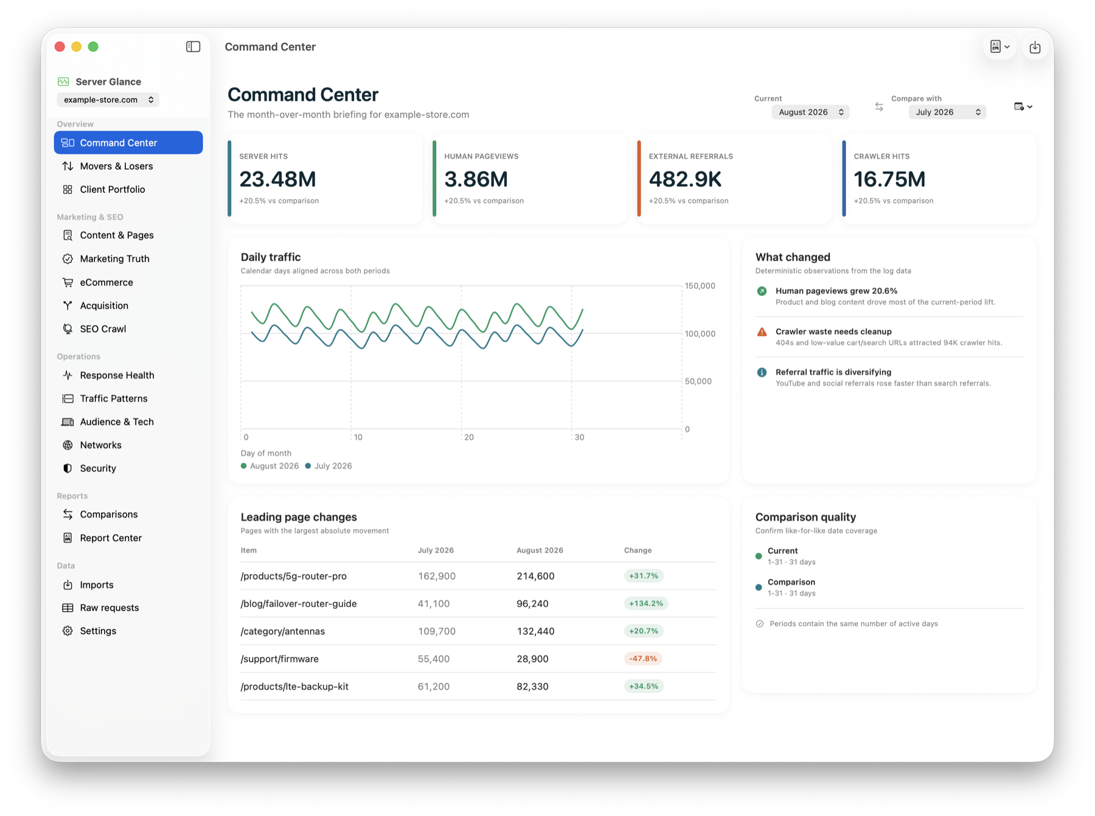Change the Compare with July 2026 selector
Screen dimensions: 1095x816
947,112
